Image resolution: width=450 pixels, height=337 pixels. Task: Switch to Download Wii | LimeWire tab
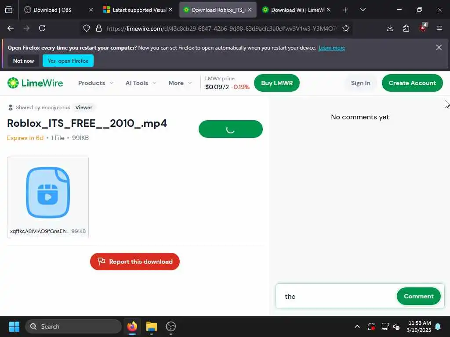click(297, 10)
